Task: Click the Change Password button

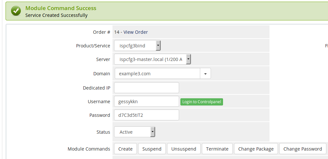Action: pyautogui.click(x=302, y=149)
